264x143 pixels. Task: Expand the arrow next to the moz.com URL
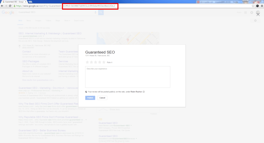click(x=86, y=120)
